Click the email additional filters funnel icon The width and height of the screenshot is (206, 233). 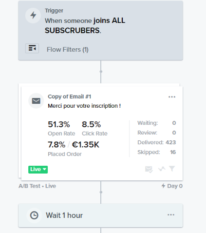[x=172, y=169]
